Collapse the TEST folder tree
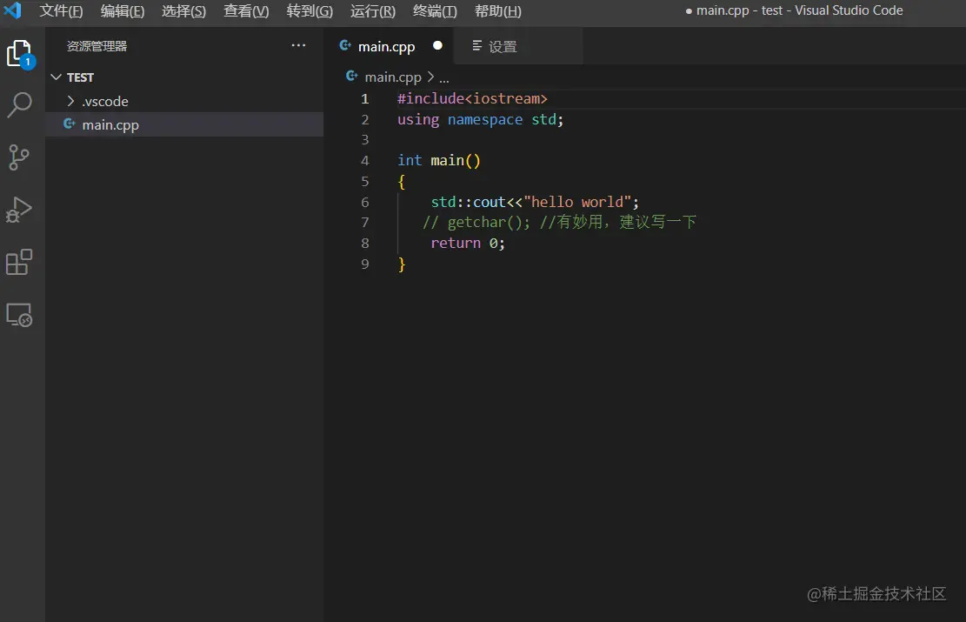The image size is (966, 622). point(57,77)
